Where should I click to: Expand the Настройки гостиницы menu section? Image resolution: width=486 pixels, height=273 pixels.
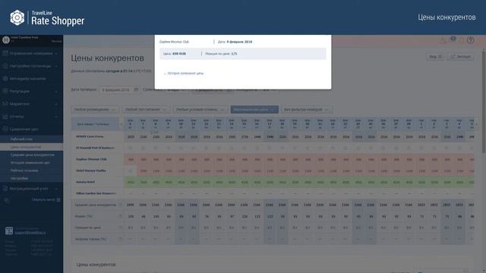[56, 66]
